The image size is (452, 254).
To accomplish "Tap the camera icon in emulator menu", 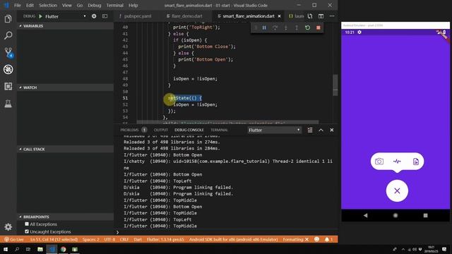I will point(379,162).
